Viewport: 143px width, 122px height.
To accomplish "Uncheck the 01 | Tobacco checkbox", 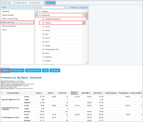I will tap(83, 23).
